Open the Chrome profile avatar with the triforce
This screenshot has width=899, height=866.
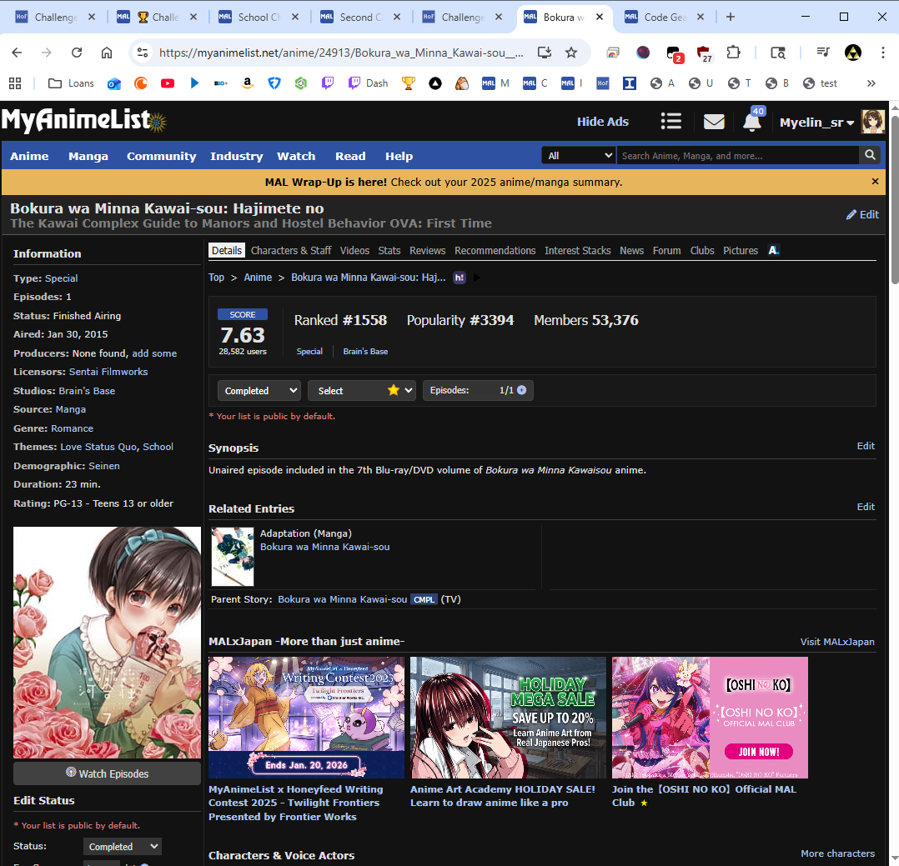tap(853, 53)
